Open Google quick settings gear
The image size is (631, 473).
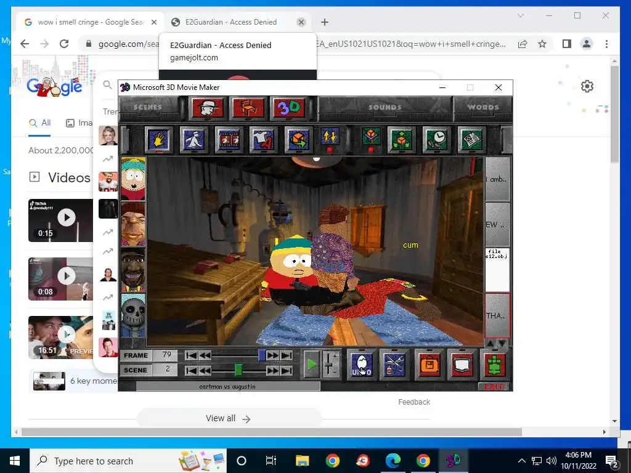click(x=587, y=86)
